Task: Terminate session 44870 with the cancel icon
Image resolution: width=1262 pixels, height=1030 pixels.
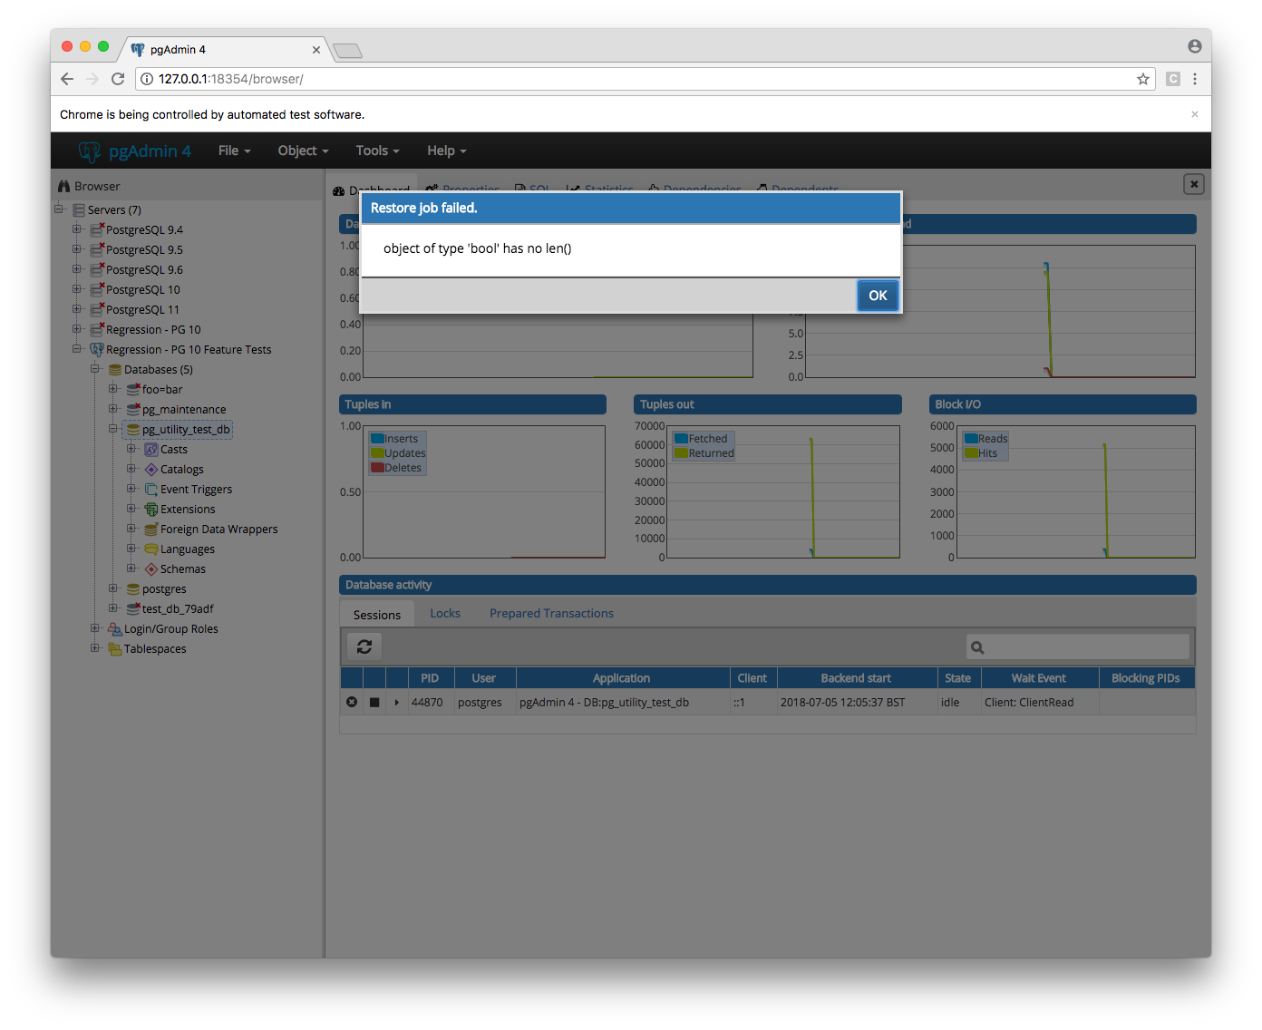Action: [352, 702]
